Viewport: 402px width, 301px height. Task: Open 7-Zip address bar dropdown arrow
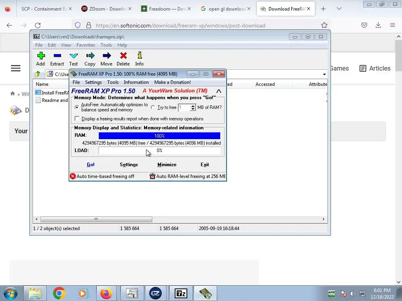click(324, 74)
